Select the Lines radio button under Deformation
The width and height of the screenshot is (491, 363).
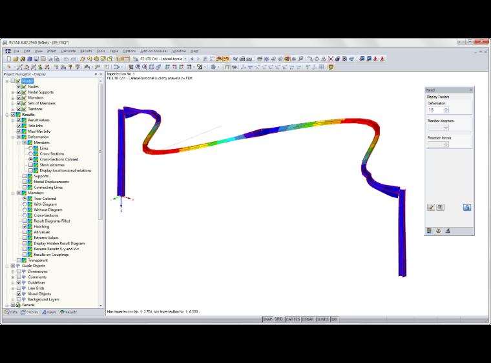31,148
